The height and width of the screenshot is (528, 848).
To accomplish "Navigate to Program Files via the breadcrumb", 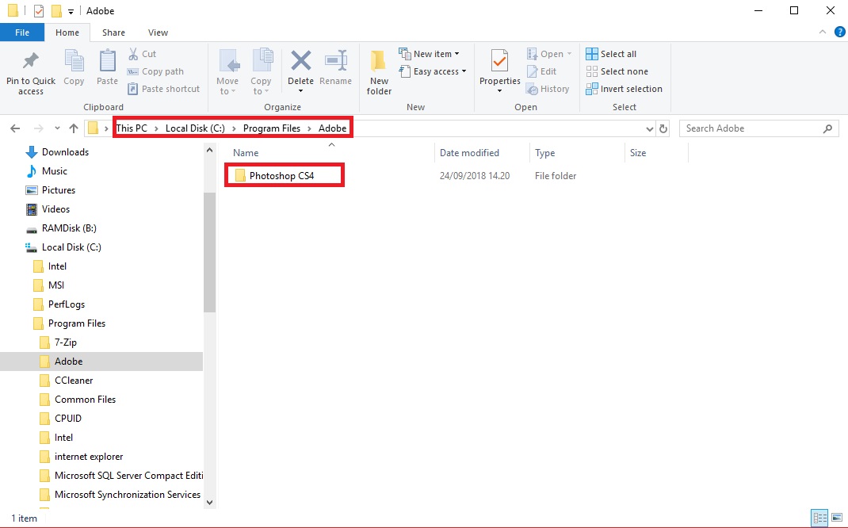I will (273, 128).
